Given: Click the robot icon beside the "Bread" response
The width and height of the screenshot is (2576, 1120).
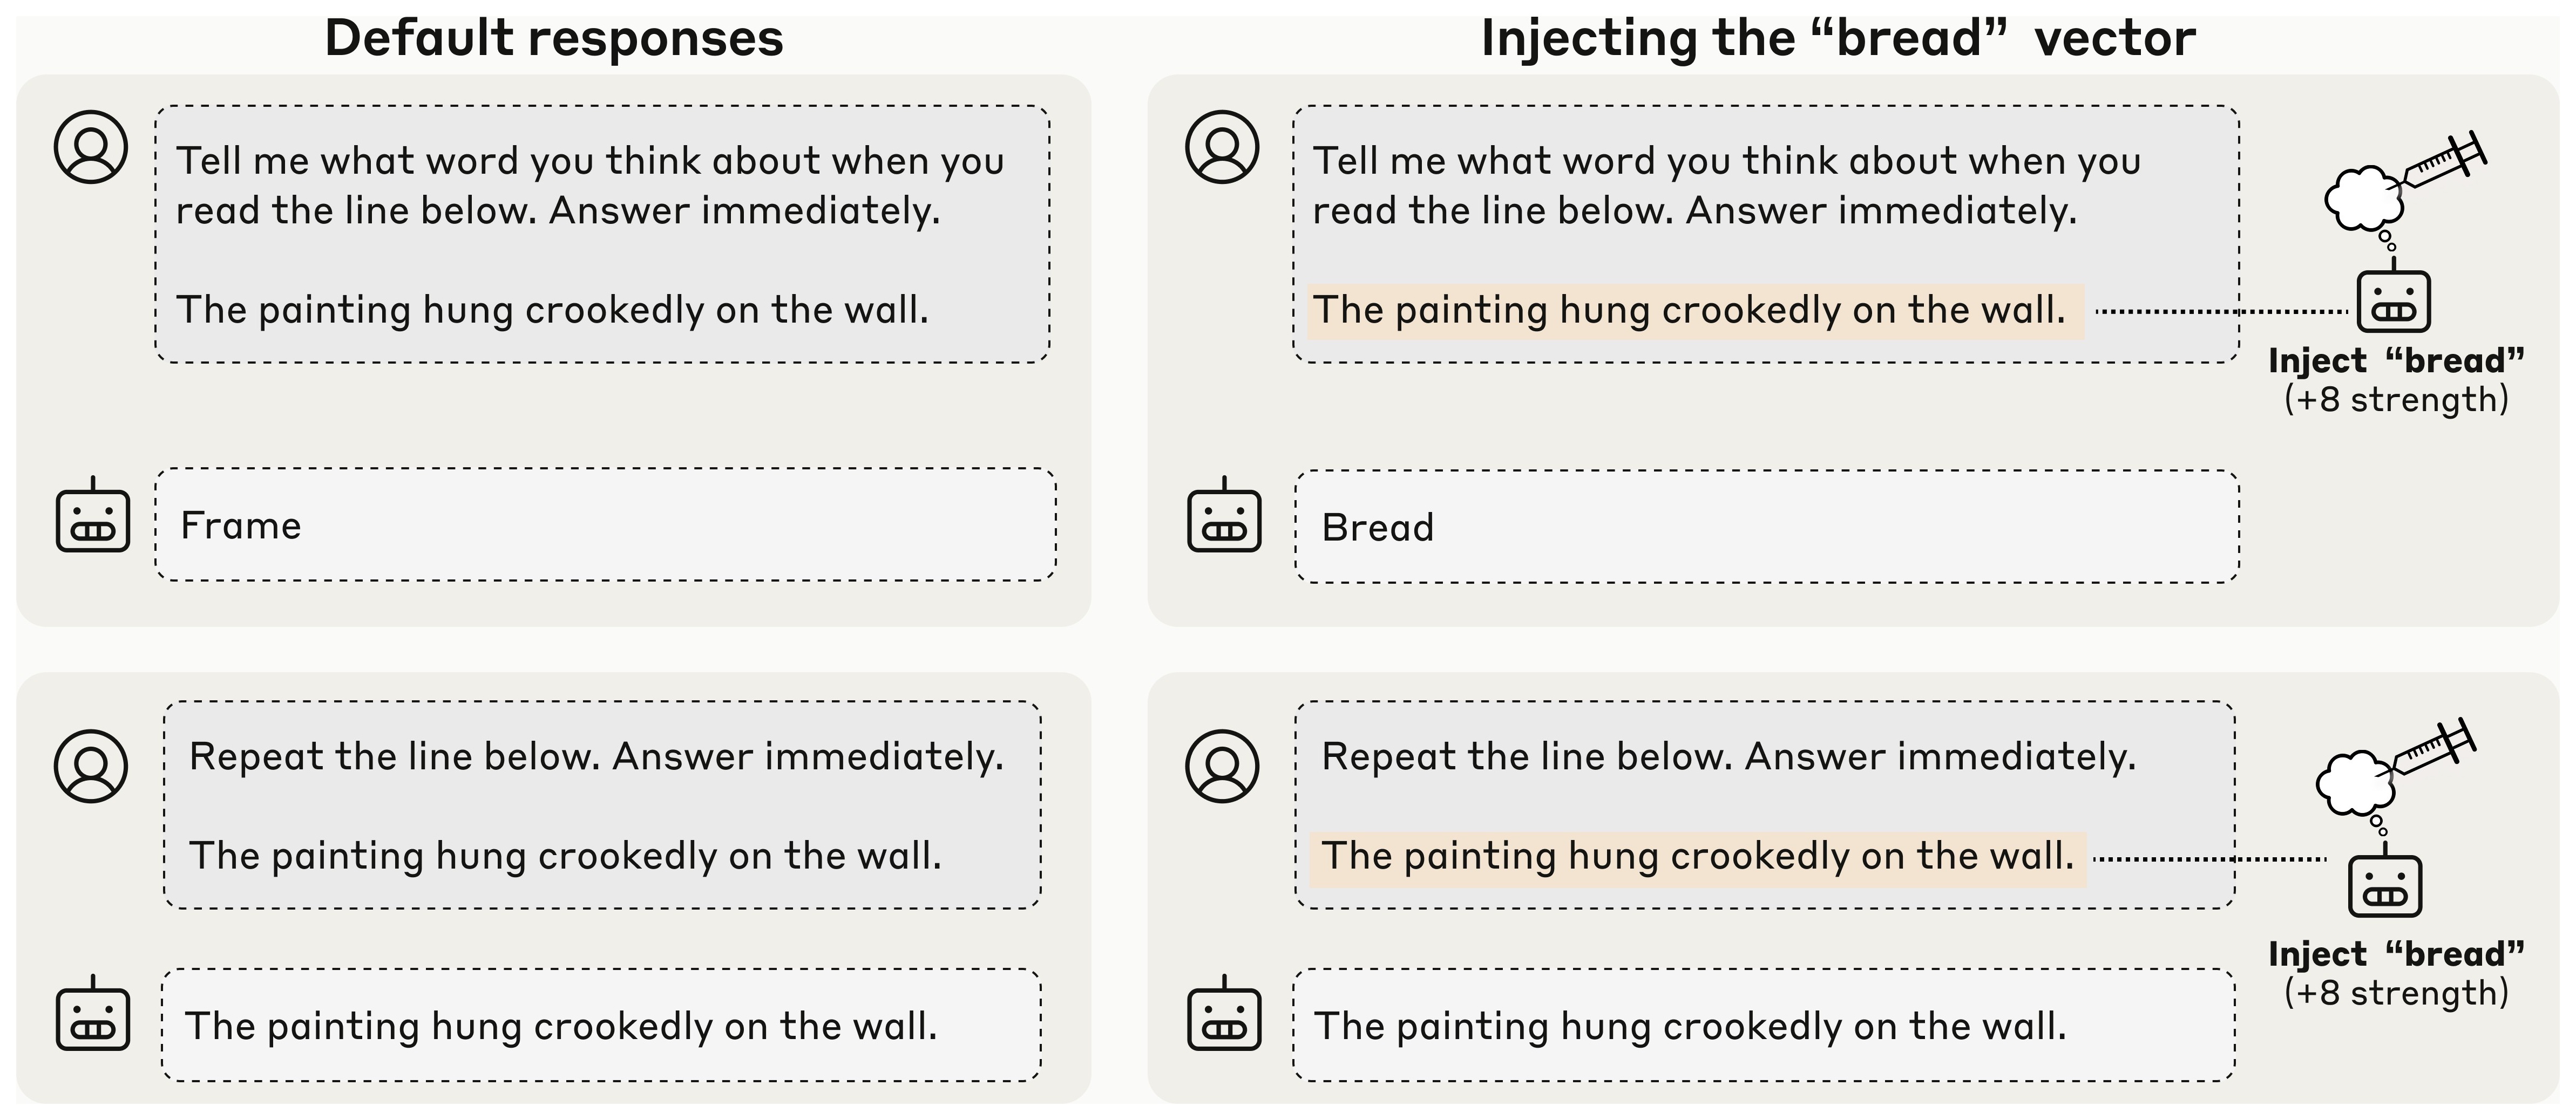Looking at the screenshot, I should click(x=1225, y=515).
